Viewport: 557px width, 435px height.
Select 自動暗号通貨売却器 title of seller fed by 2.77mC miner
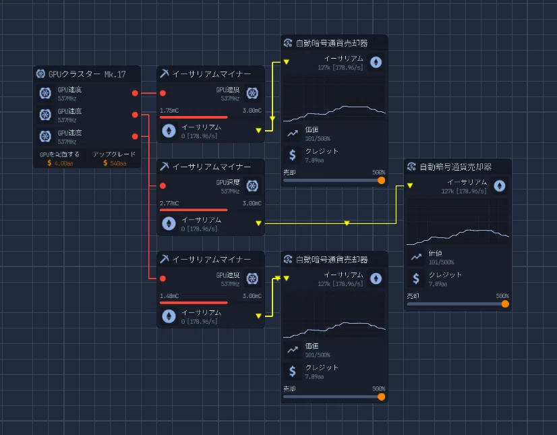[455, 167]
